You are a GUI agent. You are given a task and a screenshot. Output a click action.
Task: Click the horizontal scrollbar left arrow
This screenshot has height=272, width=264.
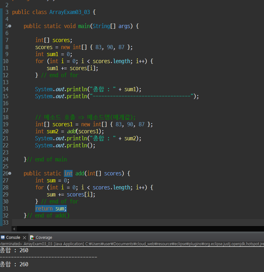(14, 229)
